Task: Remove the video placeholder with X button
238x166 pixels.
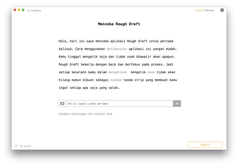Action: 177,104
